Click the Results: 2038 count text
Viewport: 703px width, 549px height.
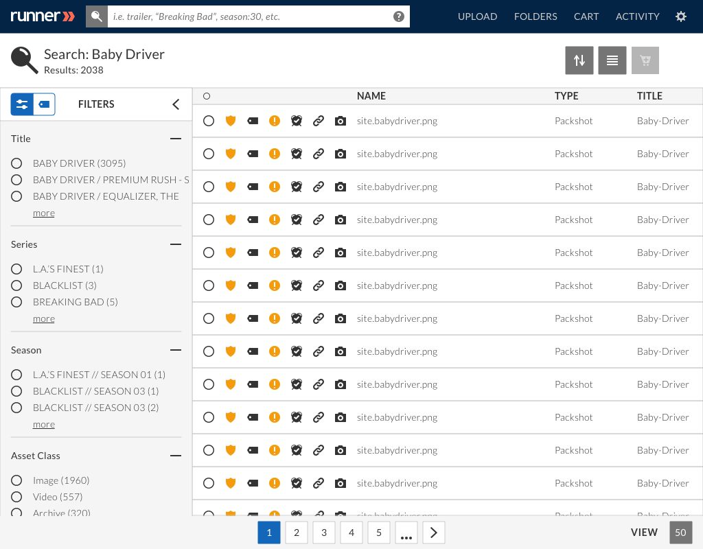click(73, 70)
